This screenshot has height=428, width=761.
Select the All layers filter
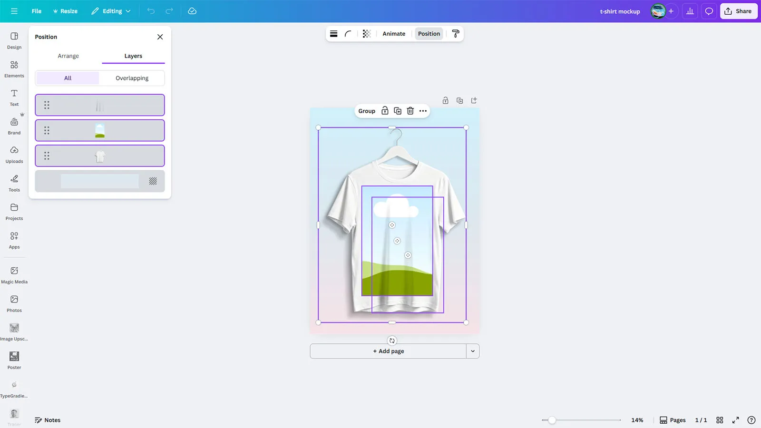tap(68, 78)
